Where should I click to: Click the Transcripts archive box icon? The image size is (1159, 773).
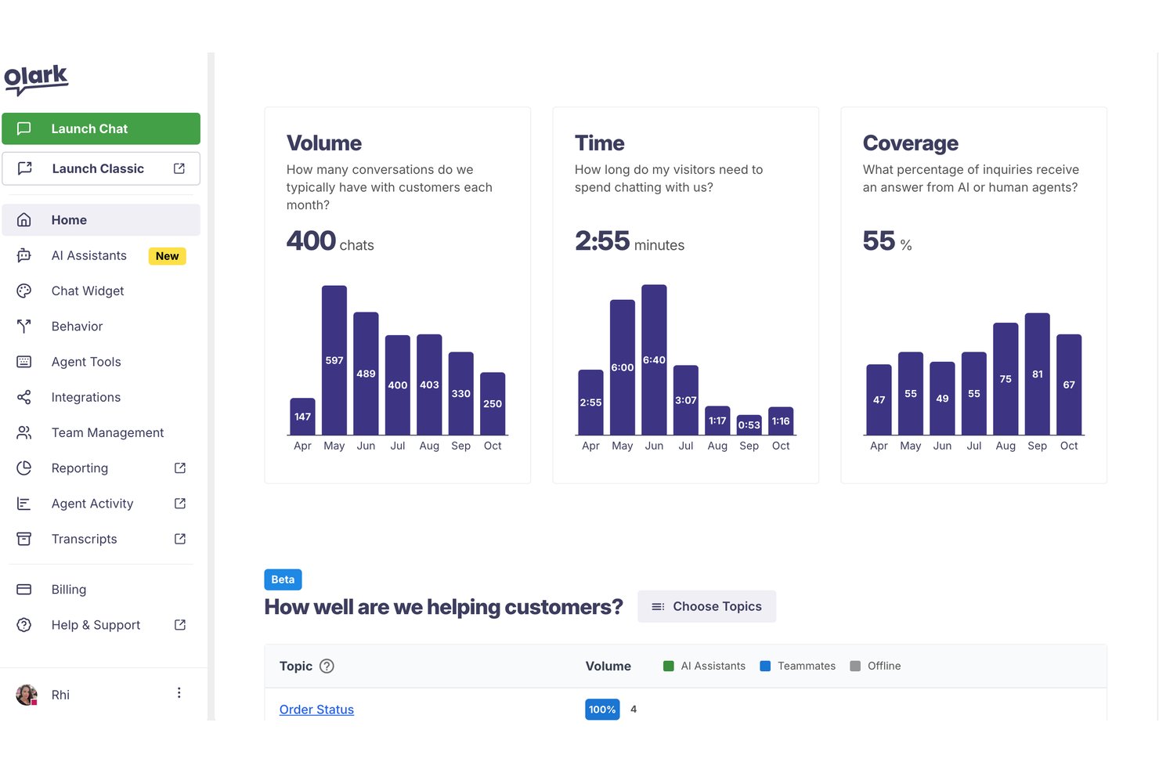[24, 539]
